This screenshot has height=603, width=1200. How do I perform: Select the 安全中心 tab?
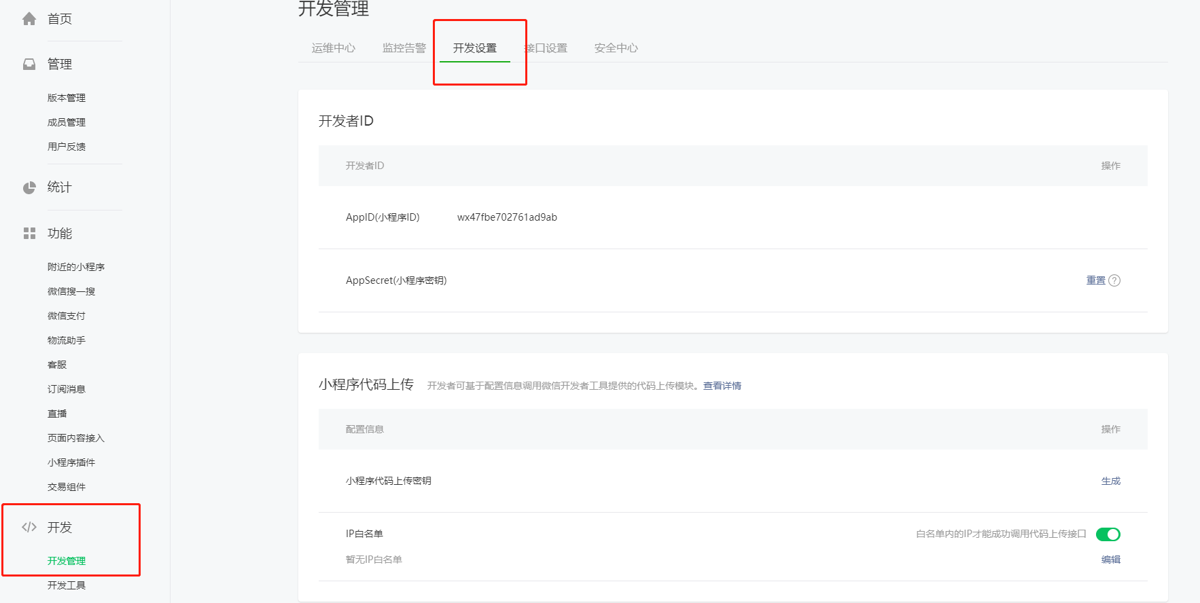pos(616,48)
